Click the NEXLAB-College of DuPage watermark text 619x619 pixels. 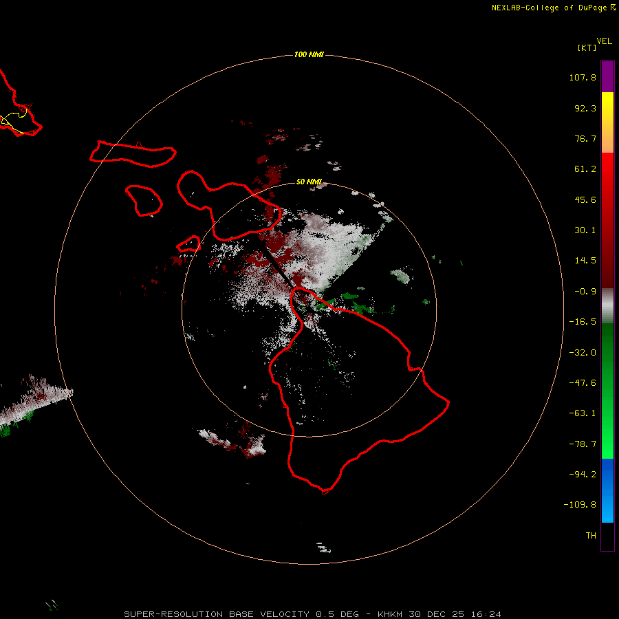[x=549, y=8]
